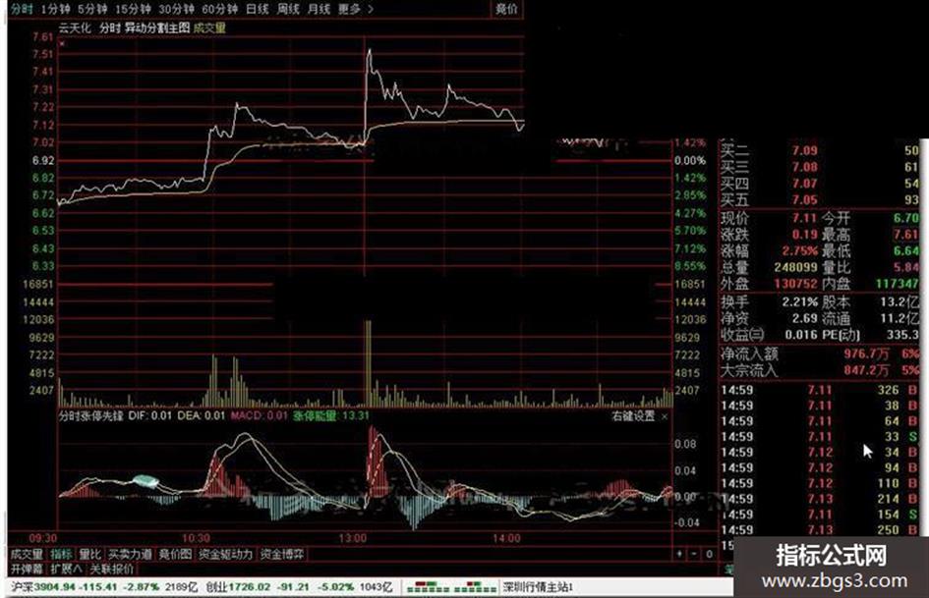Click the 14:59 trade row with volume 250
Image resolution: width=929 pixels, height=598 pixels.
pyautogui.click(x=820, y=530)
